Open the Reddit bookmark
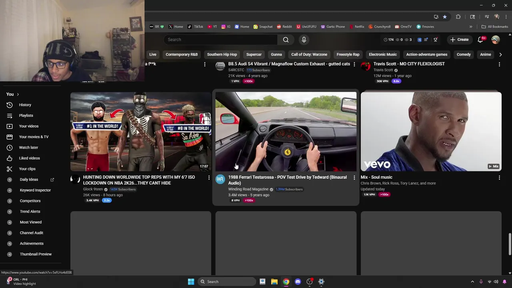Image resolution: width=512 pixels, height=288 pixels. click(x=284, y=27)
